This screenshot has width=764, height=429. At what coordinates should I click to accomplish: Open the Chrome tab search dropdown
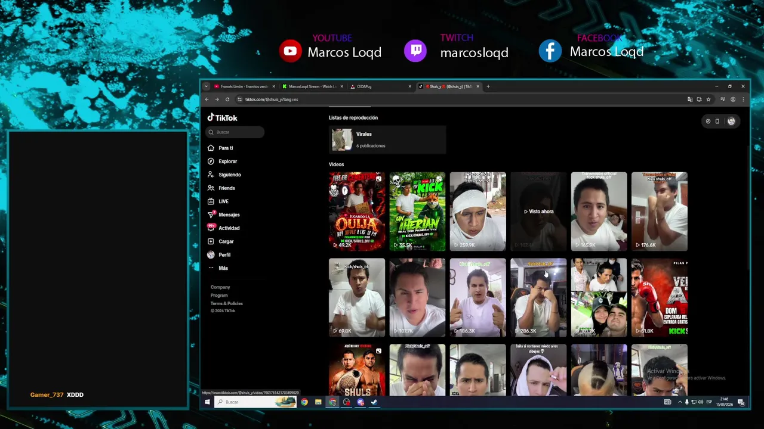click(206, 86)
